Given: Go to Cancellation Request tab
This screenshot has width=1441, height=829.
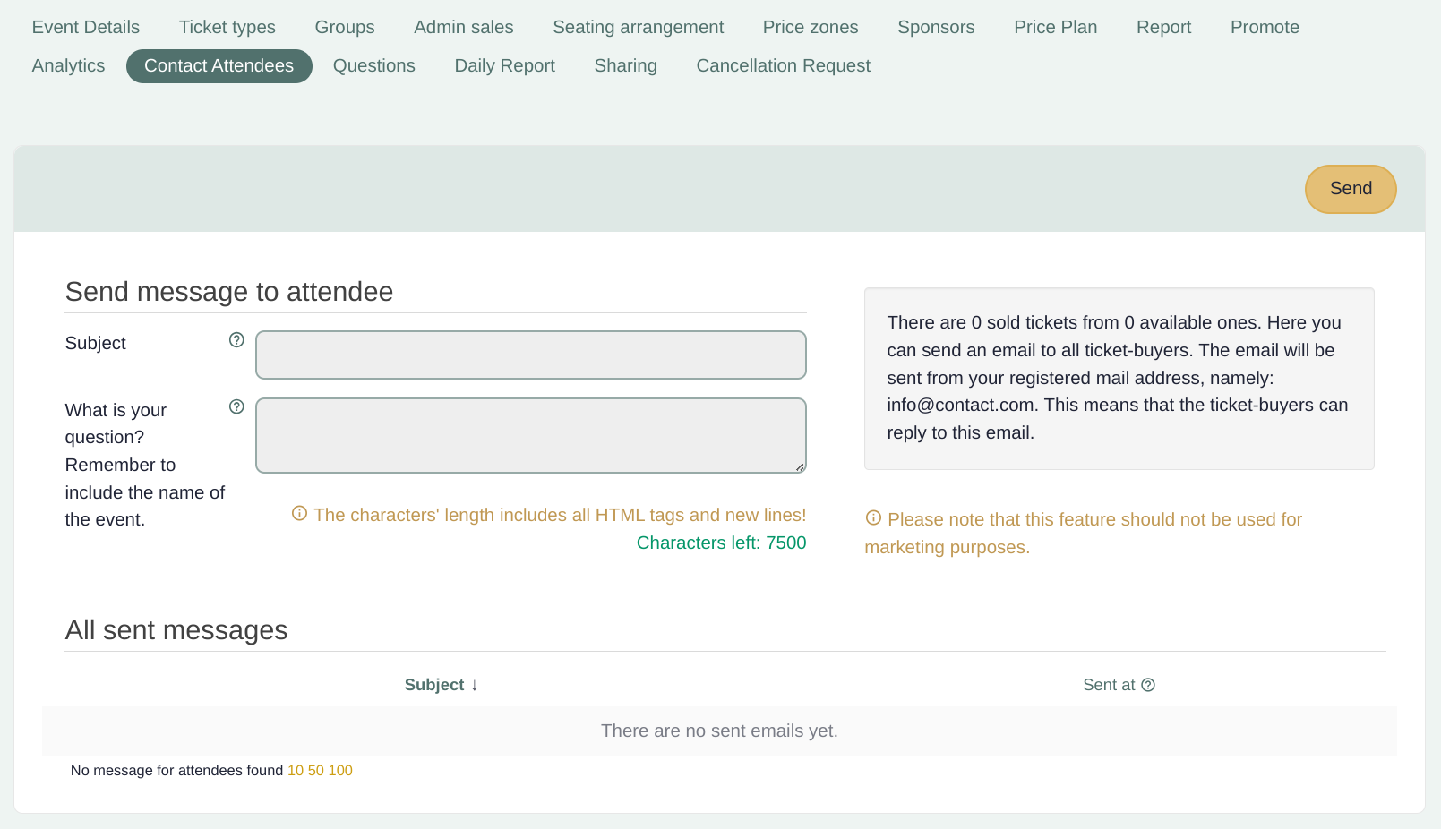Looking at the screenshot, I should pos(784,65).
